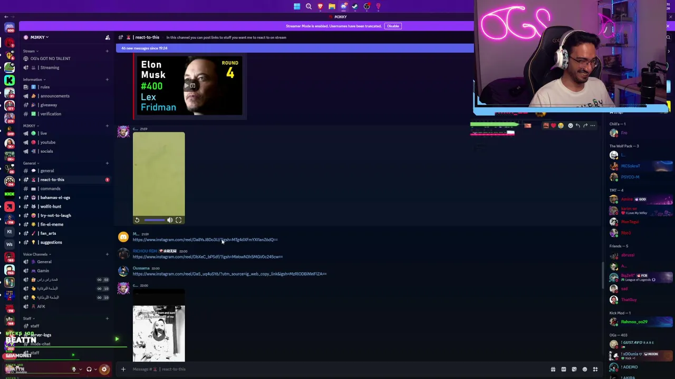This screenshot has width=675, height=379.
Task: Open the first Instagram reel link
Action: coord(205,240)
